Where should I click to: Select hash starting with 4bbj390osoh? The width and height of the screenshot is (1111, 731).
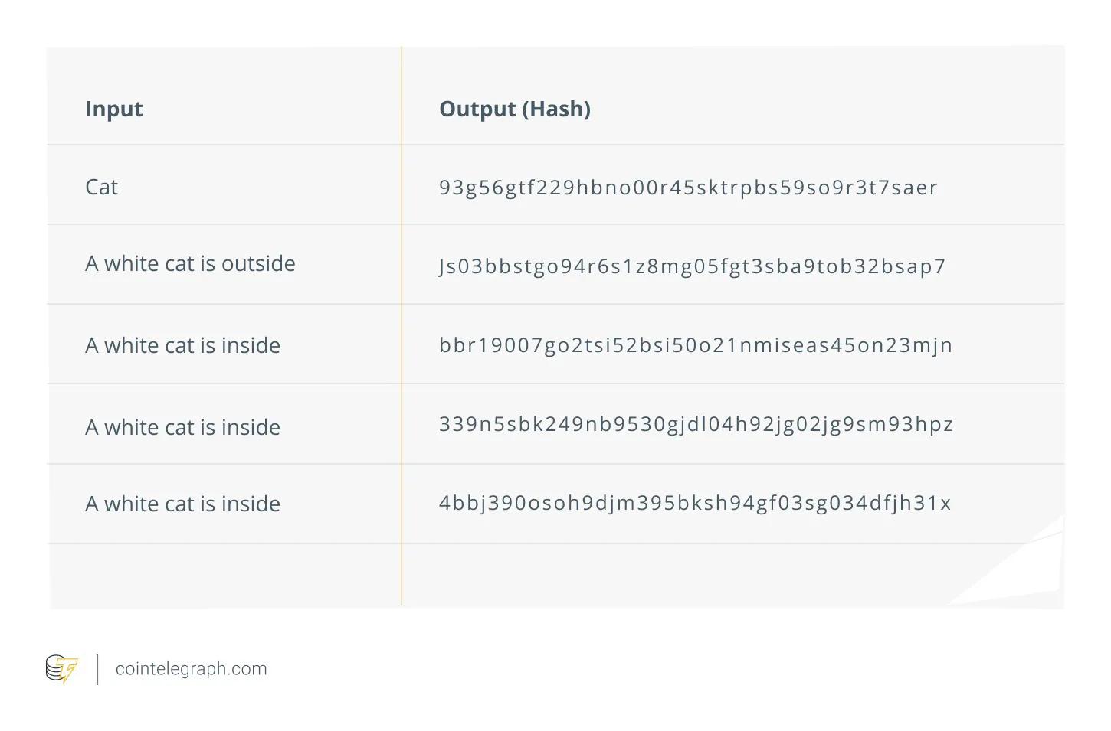point(695,503)
